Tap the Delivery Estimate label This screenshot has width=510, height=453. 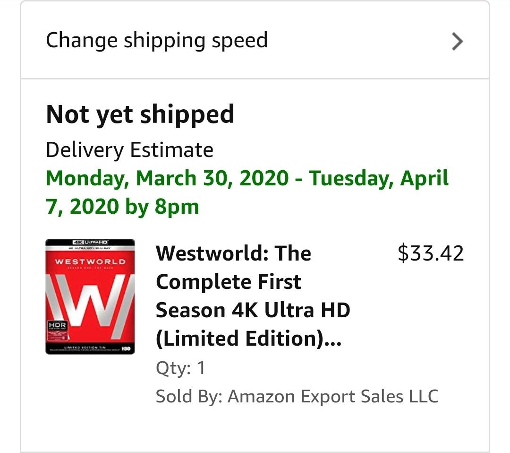coord(129,150)
